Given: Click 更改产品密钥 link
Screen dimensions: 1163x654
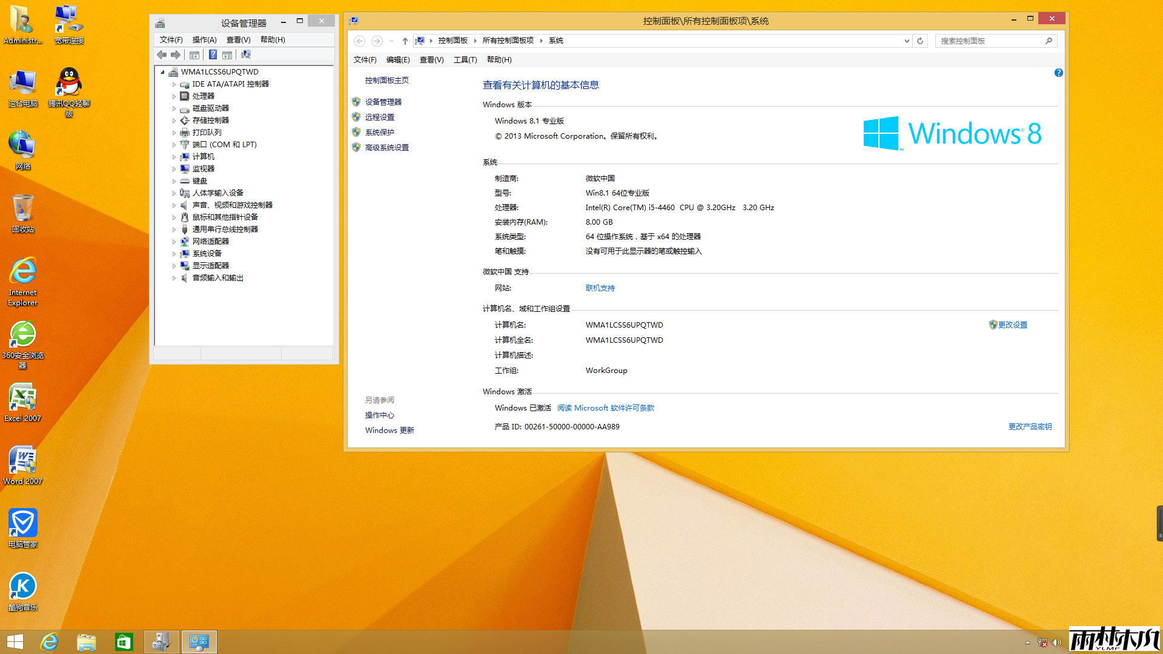Looking at the screenshot, I should (1030, 427).
